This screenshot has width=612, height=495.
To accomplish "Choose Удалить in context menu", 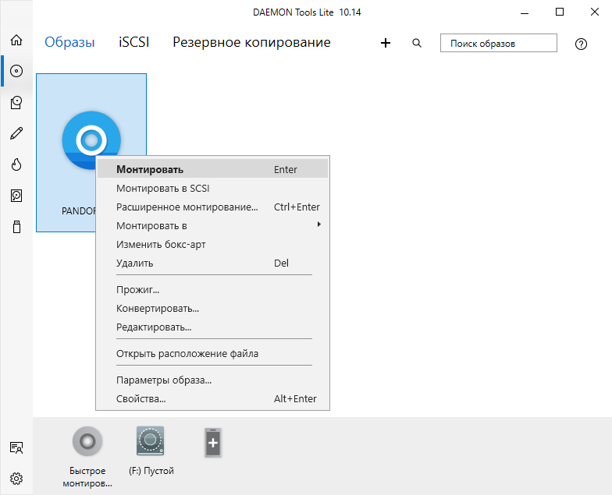I will 212,263.
